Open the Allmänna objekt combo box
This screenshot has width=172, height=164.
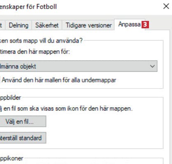pyautogui.click(x=79, y=66)
